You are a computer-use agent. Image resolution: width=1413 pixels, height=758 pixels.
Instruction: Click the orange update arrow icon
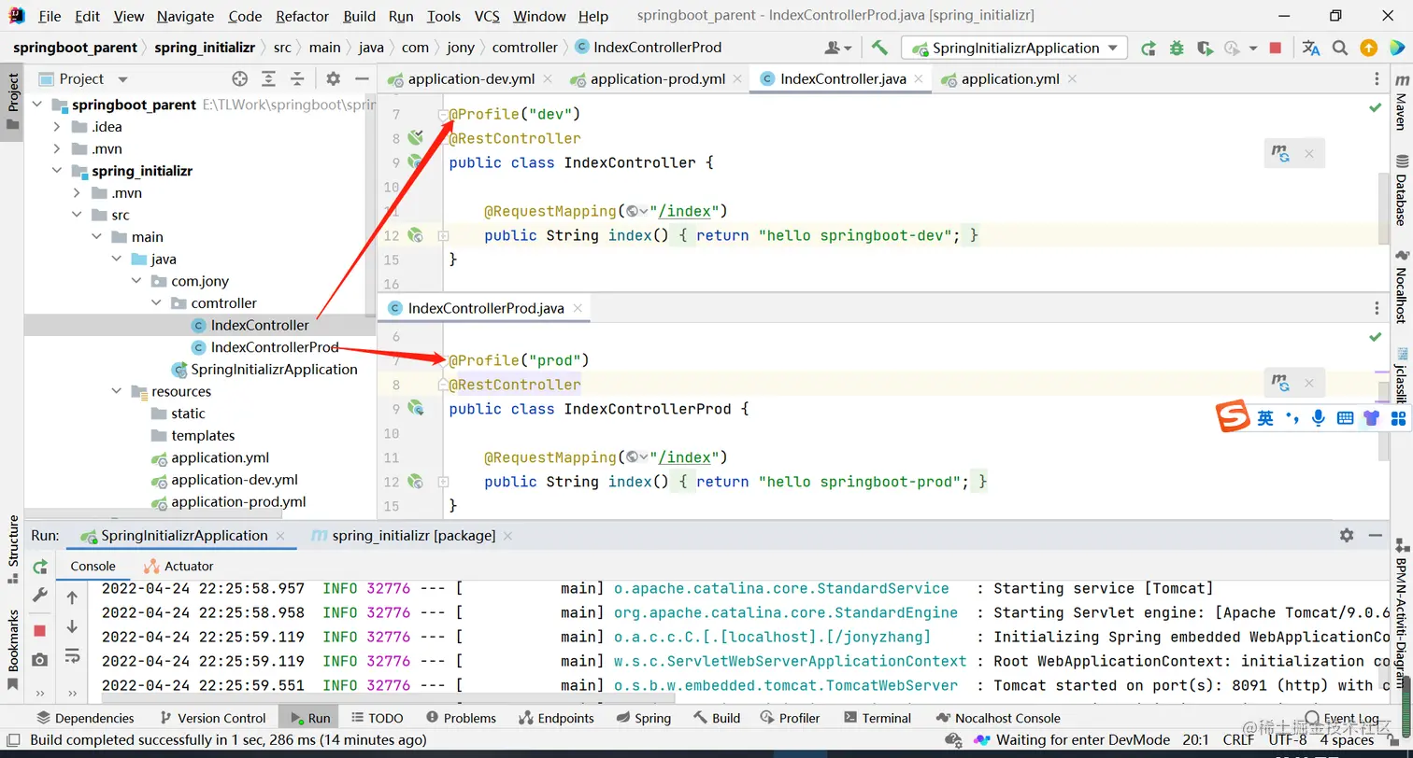(1368, 48)
